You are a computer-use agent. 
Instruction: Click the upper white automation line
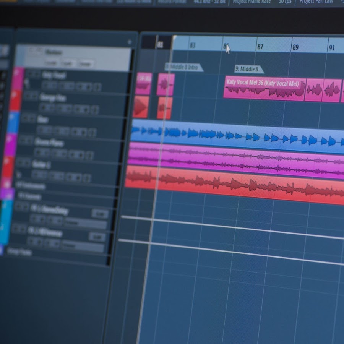coord(232,227)
